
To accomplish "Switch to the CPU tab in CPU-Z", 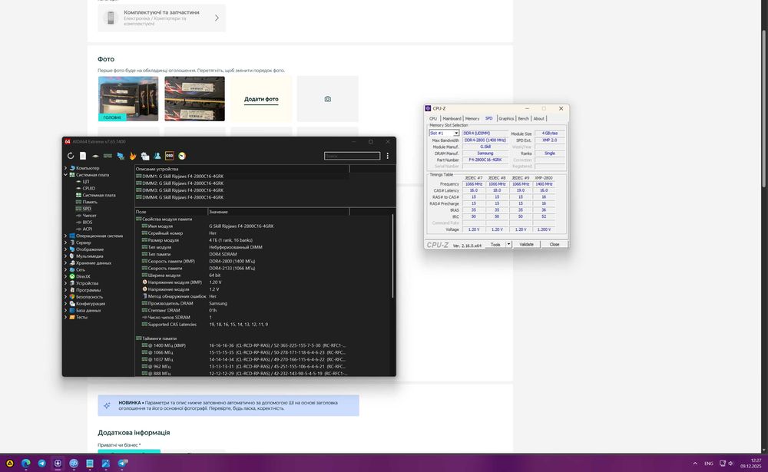I will click(433, 118).
